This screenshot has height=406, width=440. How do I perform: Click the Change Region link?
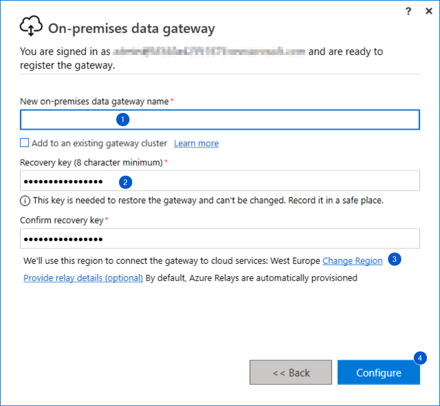(x=352, y=261)
